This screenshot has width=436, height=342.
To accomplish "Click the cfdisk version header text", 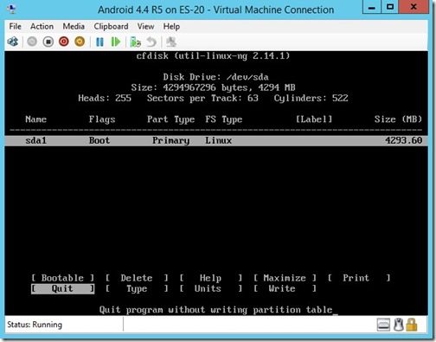I will (x=213, y=55).
